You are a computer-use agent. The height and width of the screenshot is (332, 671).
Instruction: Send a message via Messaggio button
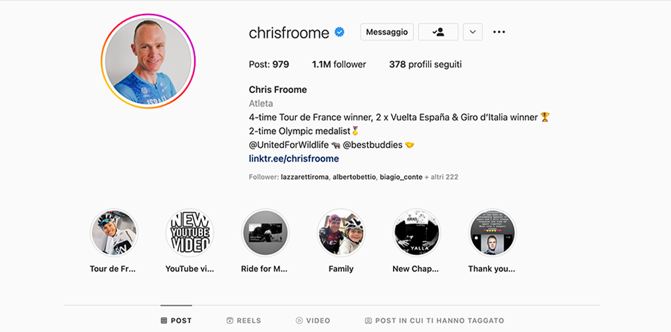tap(387, 32)
